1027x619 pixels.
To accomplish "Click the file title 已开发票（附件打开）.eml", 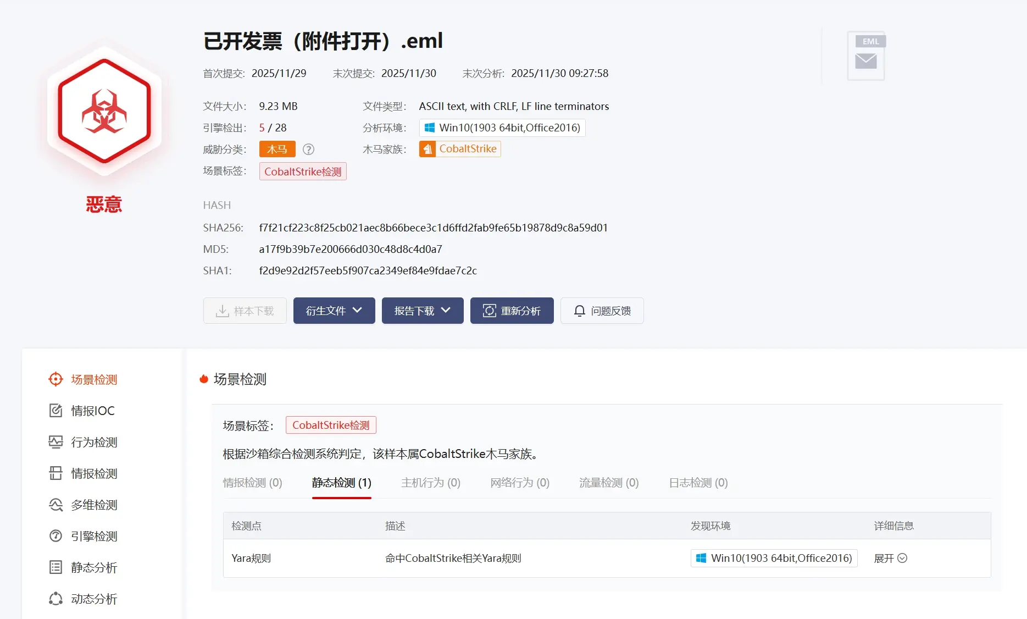I will pyautogui.click(x=323, y=41).
